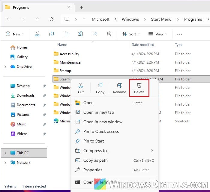The width and height of the screenshot is (210, 192).
Task: Expand chevron after Microsoft breadcrumb
Action: pos(115,19)
